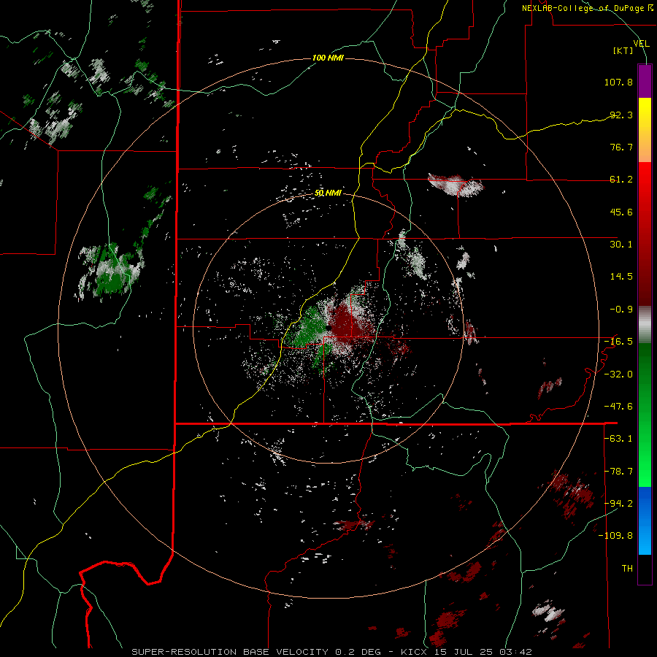Click the -109.8 velocity scale value

(615, 536)
